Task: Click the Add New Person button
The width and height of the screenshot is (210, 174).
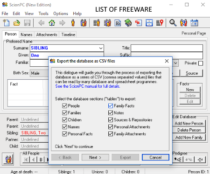Action: click(189, 123)
